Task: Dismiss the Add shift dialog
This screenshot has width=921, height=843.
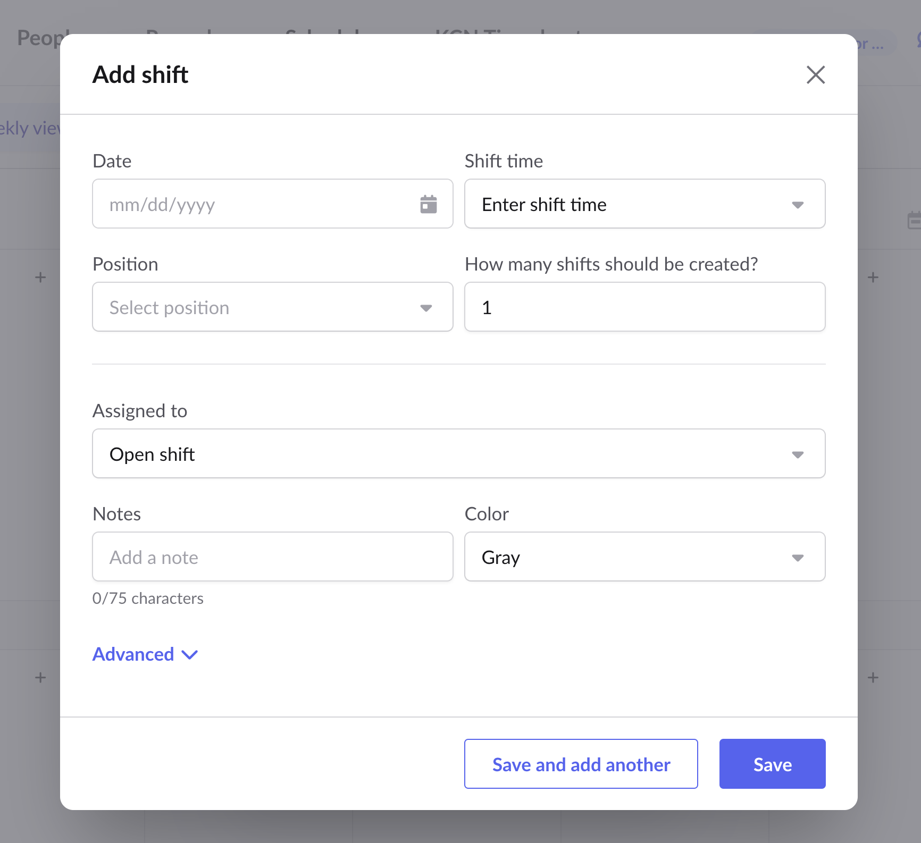Action: click(x=816, y=75)
